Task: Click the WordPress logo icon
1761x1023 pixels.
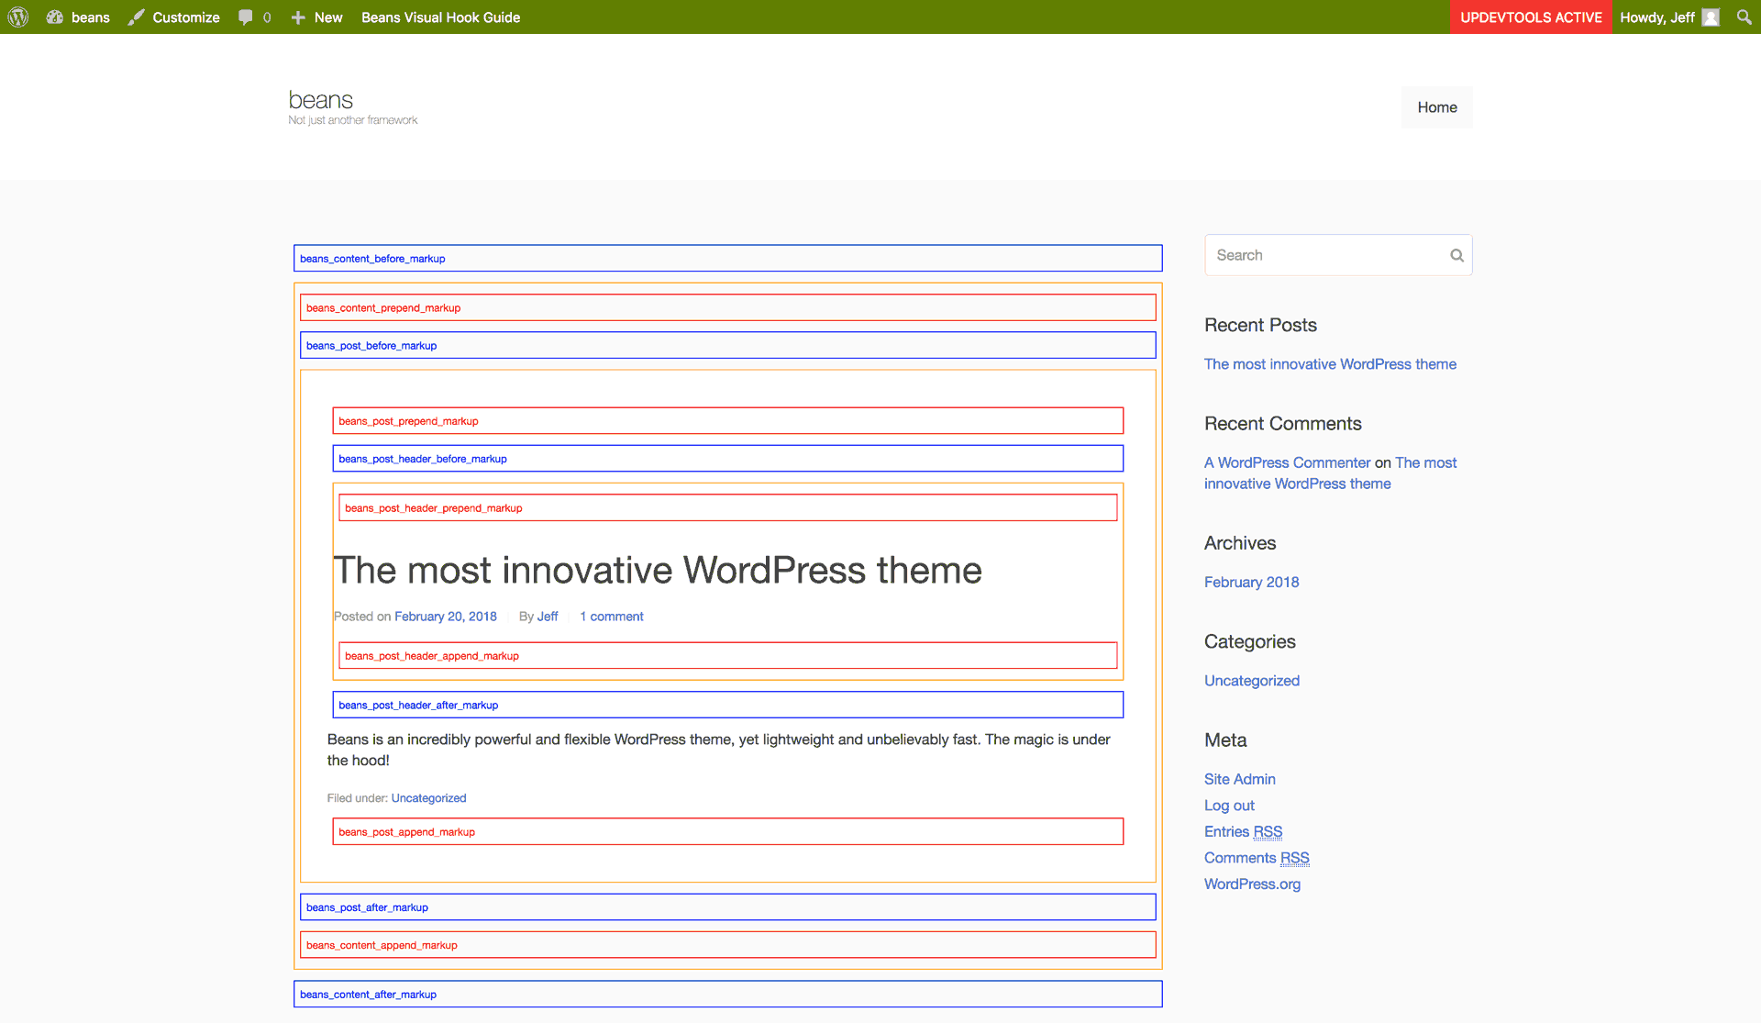Action: point(18,17)
